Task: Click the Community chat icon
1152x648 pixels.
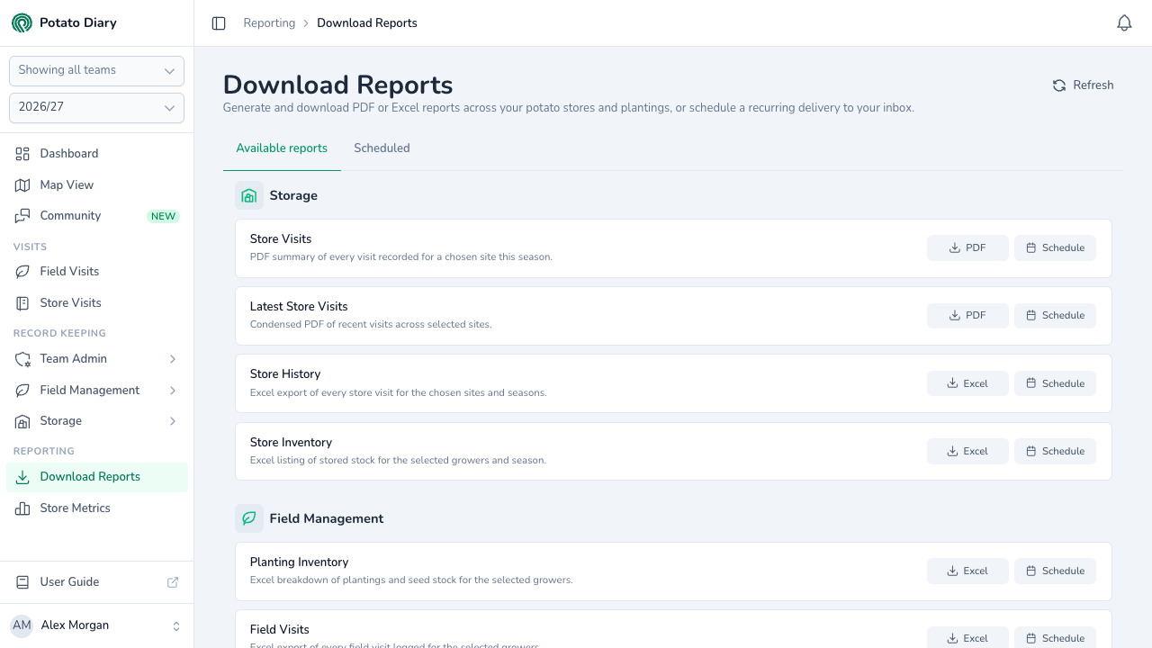Action: [x=22, y=216]
